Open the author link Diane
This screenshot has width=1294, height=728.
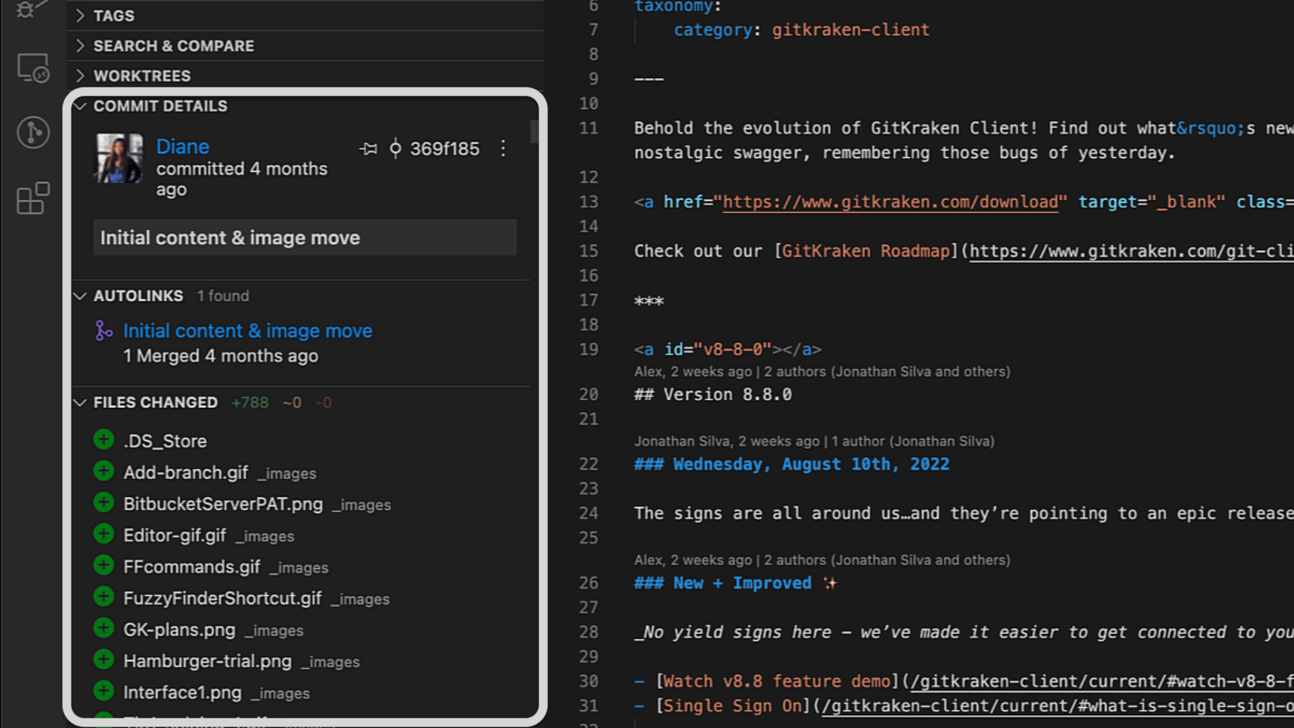pyautogui.click(x=183, y=146)
